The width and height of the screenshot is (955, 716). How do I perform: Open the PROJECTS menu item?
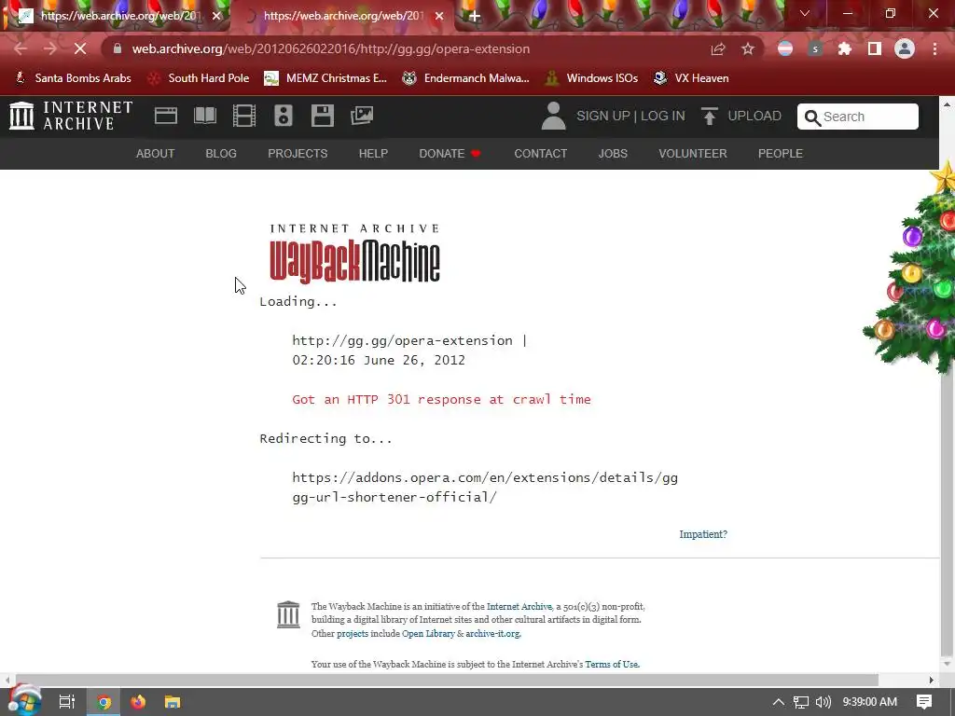tap(298, 154)
